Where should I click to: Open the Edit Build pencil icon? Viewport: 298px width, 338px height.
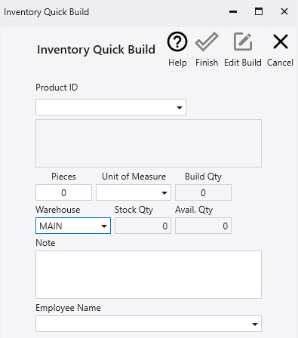coord(243,41)
